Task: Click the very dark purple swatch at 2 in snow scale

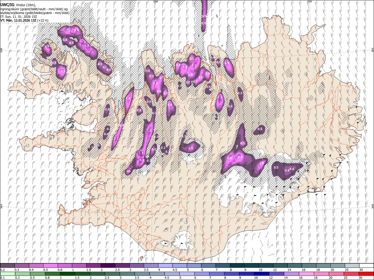Action: pos(108,265)
